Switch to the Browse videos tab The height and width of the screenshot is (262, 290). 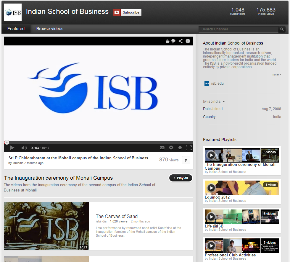[x=49, y=29]
